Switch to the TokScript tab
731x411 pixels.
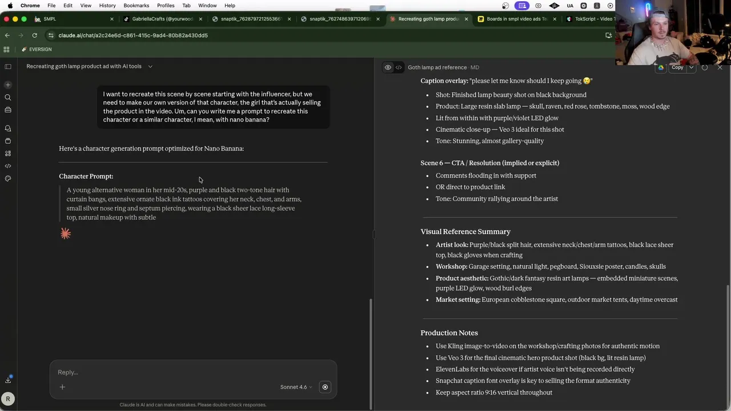click(x=591, y=19)
